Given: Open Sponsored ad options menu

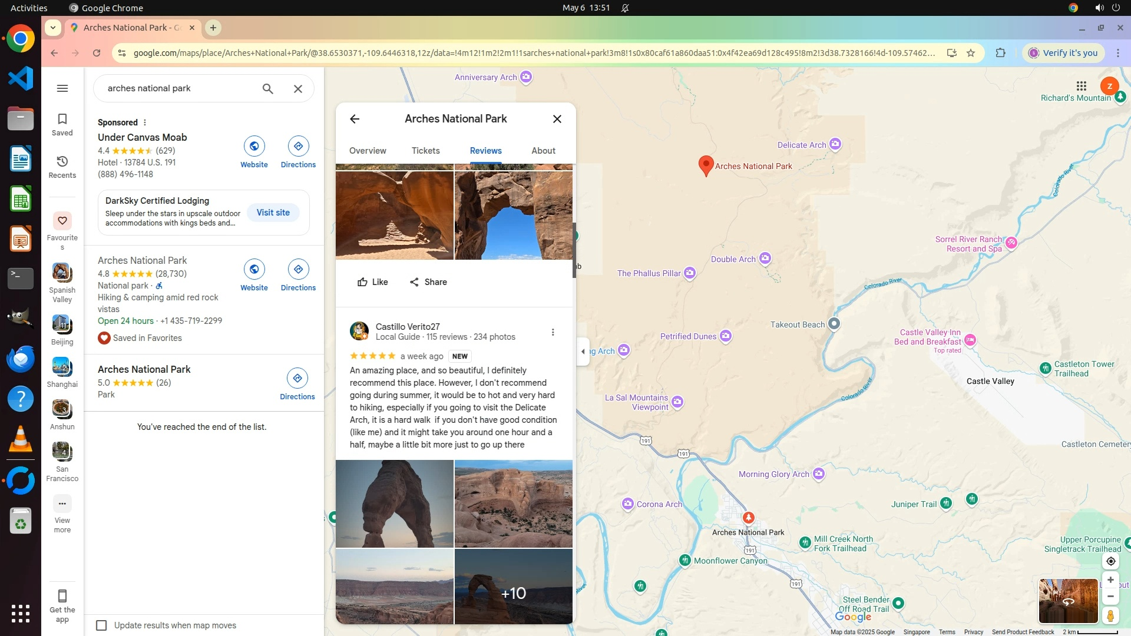Looking at the screenshot, I should [x=145, y=122].
